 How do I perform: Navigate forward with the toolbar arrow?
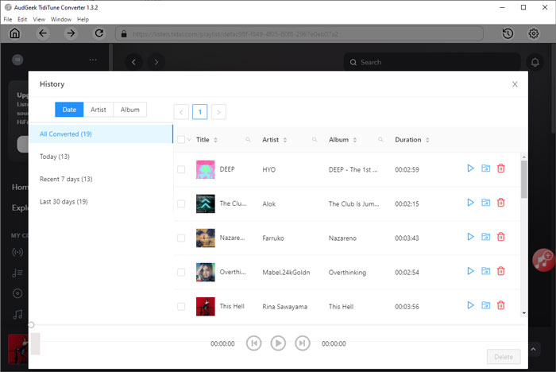(71, 33)
